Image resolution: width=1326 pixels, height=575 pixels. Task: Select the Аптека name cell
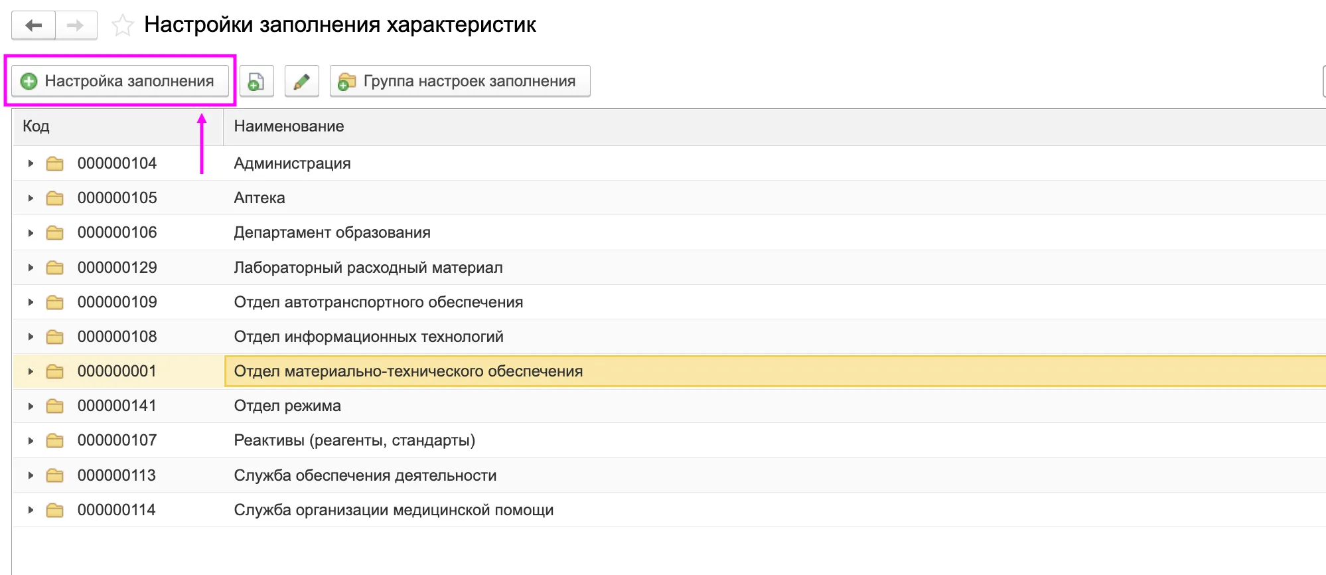[x=775, y=198]
